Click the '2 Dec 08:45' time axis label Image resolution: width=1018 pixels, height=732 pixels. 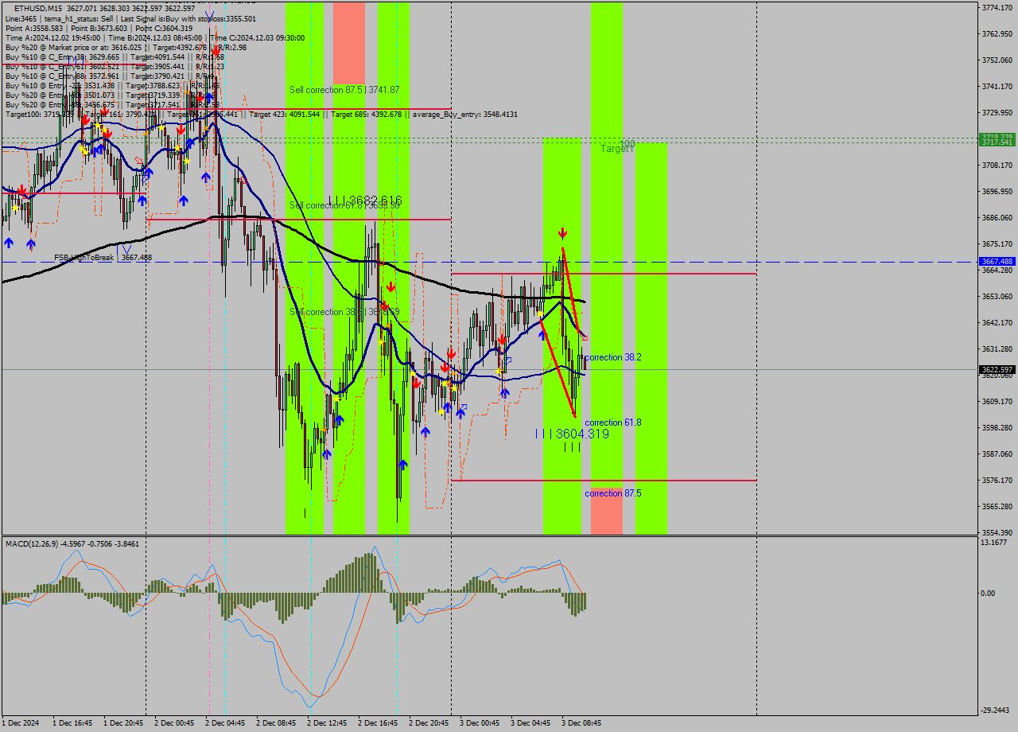point(276,723)
